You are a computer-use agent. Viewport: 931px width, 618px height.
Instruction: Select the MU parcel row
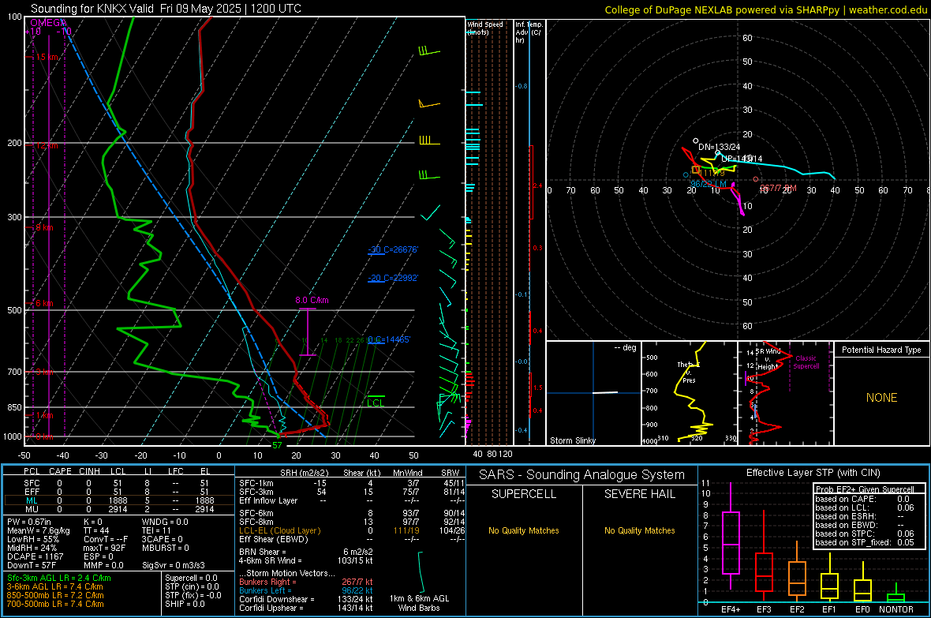[x=118, y=509]
